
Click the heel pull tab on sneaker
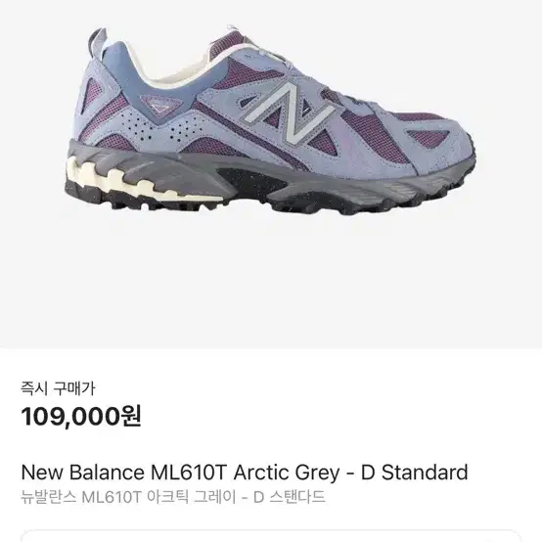coord(99,43)
